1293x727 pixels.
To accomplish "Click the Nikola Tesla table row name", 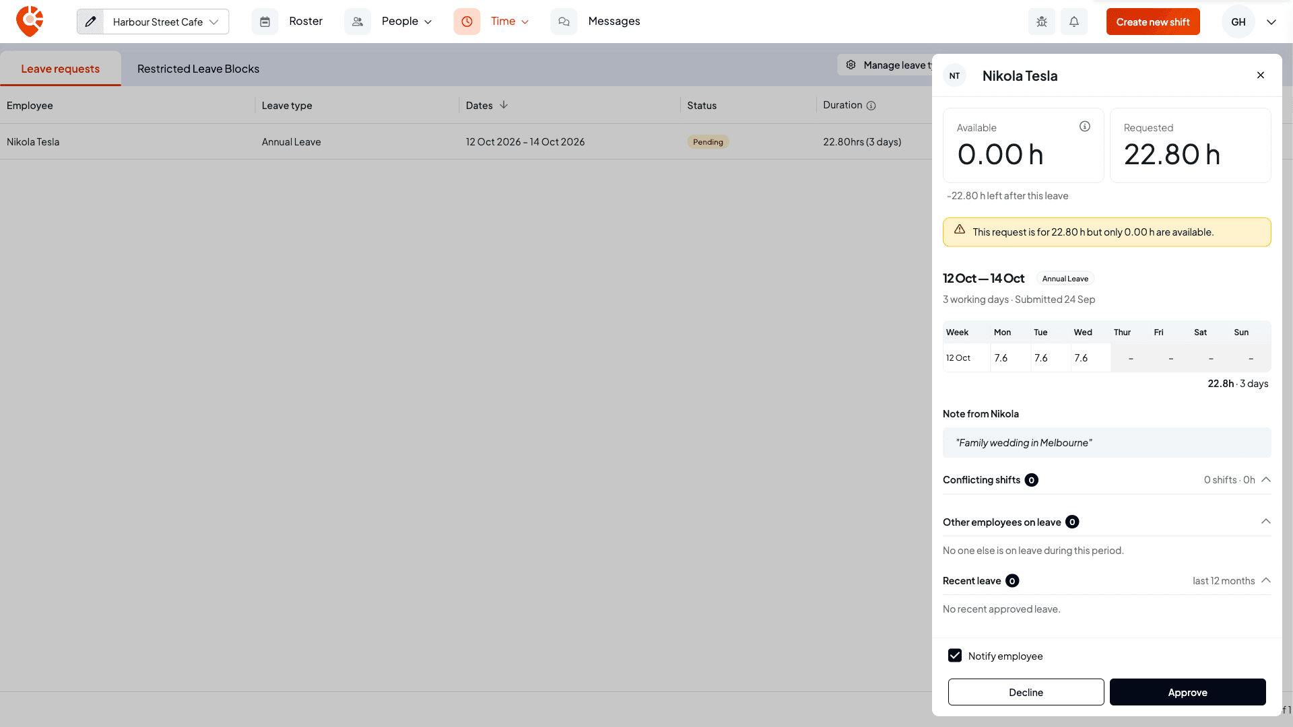I will (x=33, y=142).
